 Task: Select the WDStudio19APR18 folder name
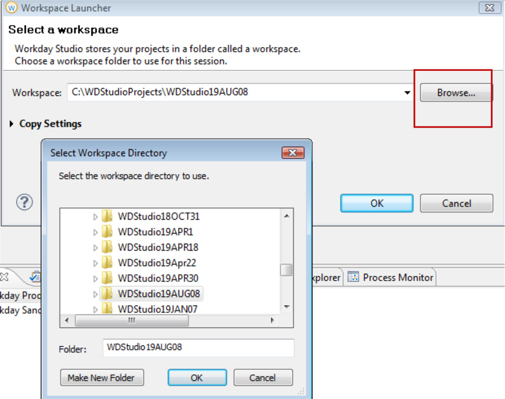[158, 247]
